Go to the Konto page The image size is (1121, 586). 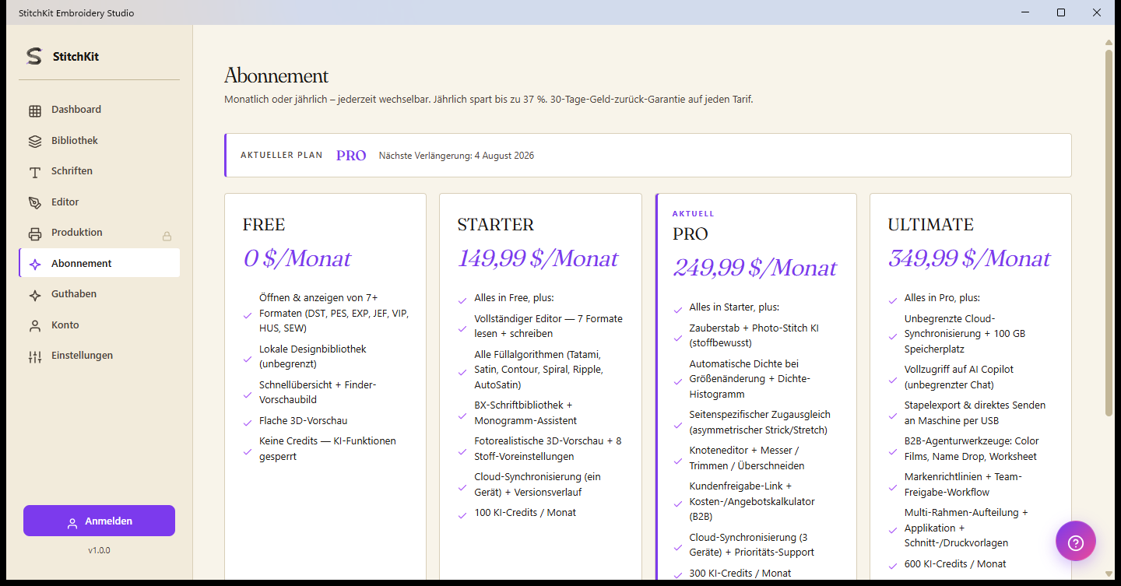click(99, 325)
